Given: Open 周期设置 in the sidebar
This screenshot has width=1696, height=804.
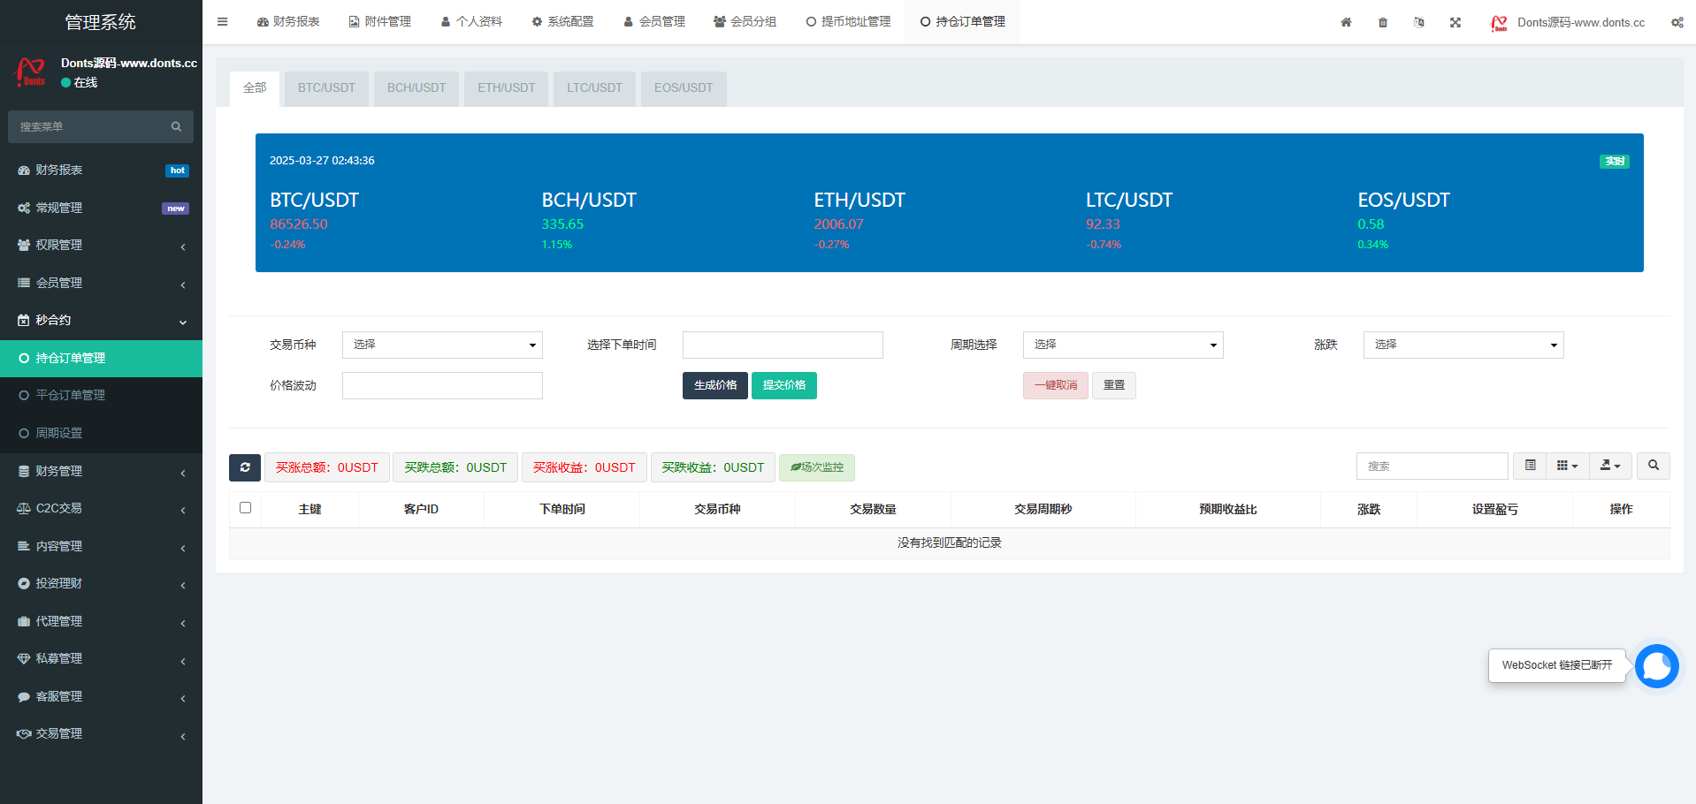Looking at the screenshot, I should click(101, 434).
